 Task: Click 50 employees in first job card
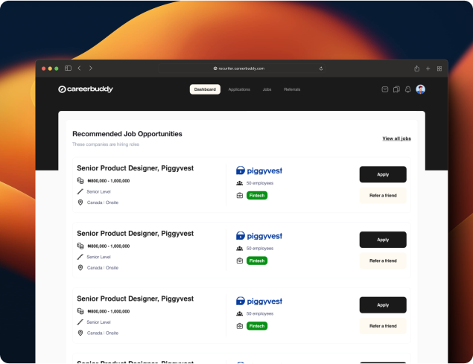click(260, 183)
